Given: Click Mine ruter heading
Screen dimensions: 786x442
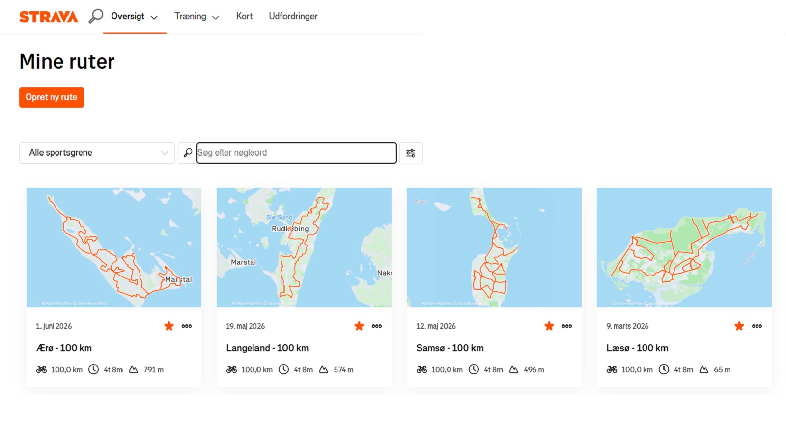Looking at the screenshot, I should (x=67, y=62).
